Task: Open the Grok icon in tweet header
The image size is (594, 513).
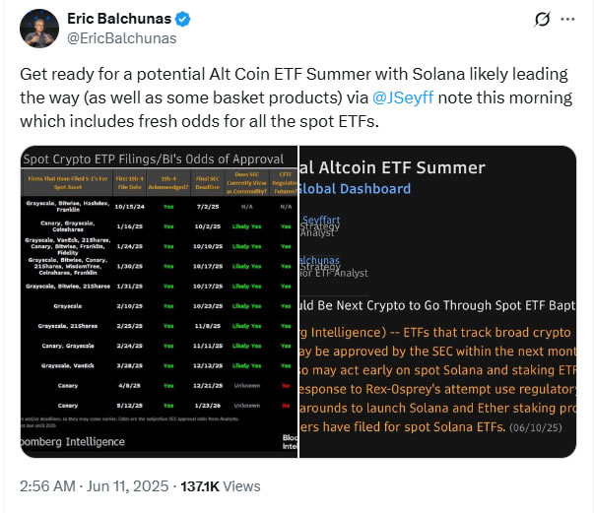Action: tap(540, 20)
